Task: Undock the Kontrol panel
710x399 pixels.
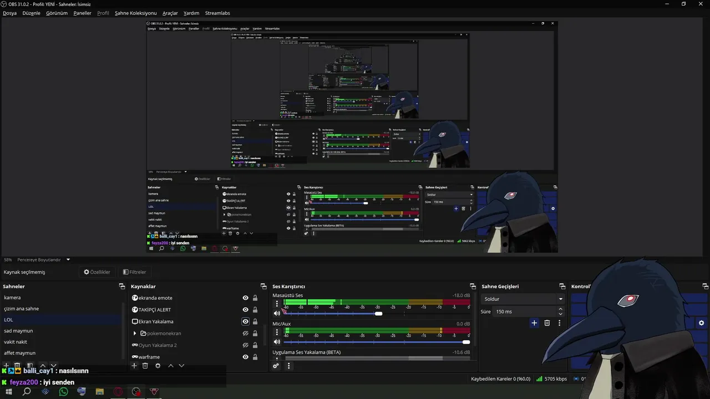Action: (x=705, y=287)
